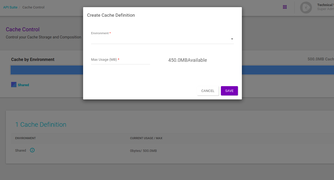334x180 pixels.
Task: Open the Environment selection dropdown
Action: [162, 38]
